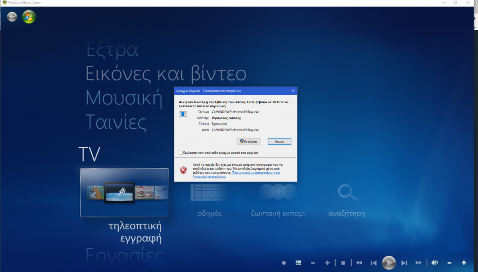This screenshot has height=272, width=478.
Task: Go back with the round back arrow
Action: coord(12,17)
